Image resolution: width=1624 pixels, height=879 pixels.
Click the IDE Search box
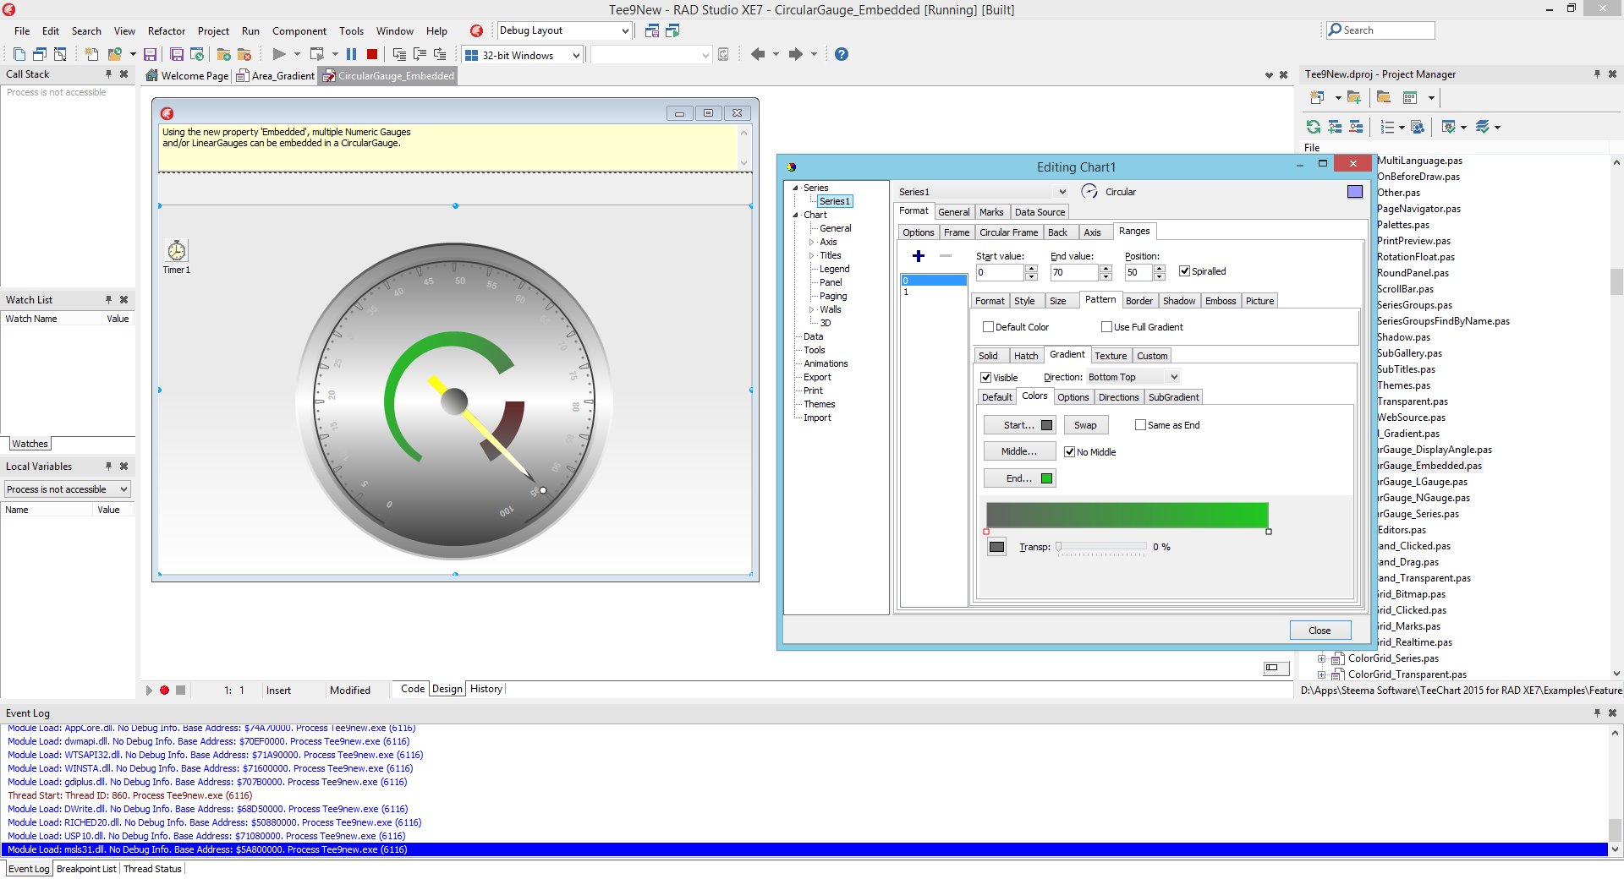pos(1380,30)
